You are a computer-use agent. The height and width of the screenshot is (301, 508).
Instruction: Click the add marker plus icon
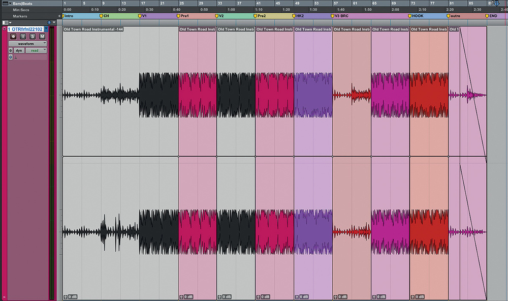(59, 16)
